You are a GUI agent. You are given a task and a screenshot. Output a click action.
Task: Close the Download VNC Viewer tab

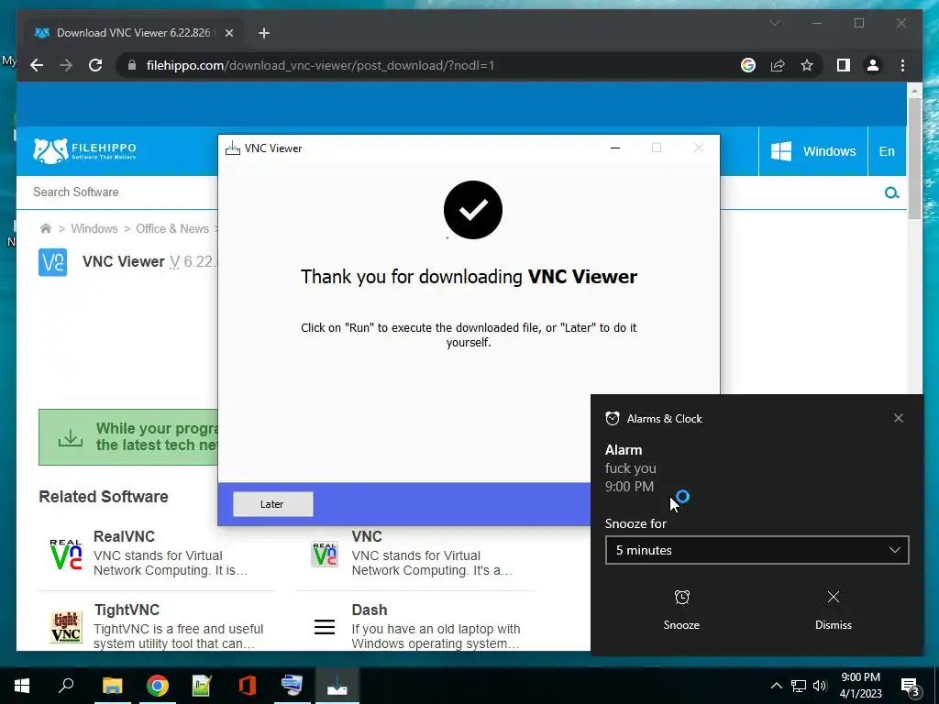pyautogui.click(x=228, y=33)
